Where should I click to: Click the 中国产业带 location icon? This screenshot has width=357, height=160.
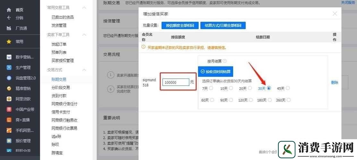coord(9,109)
